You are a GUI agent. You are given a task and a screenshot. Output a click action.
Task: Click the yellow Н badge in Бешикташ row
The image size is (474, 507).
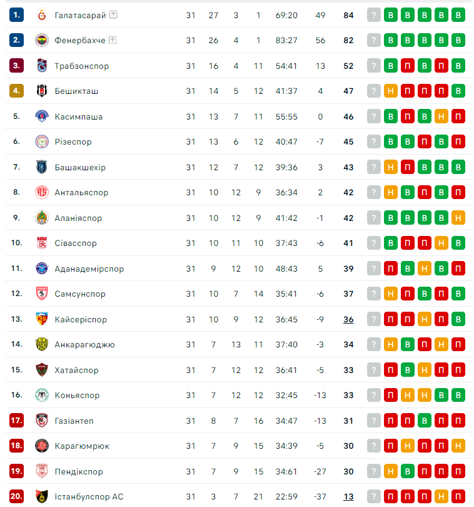click(391, 91)
